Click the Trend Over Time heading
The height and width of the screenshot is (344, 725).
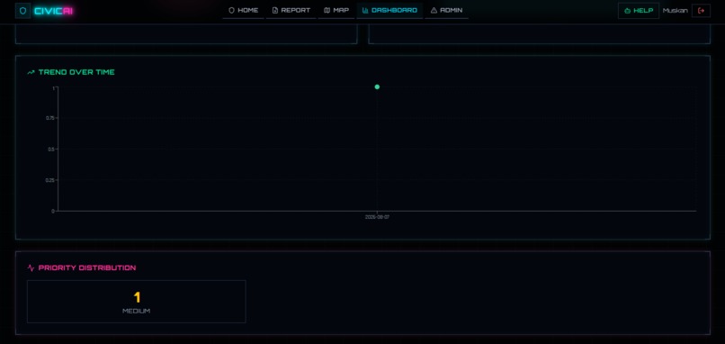click(x=76, y=72)
